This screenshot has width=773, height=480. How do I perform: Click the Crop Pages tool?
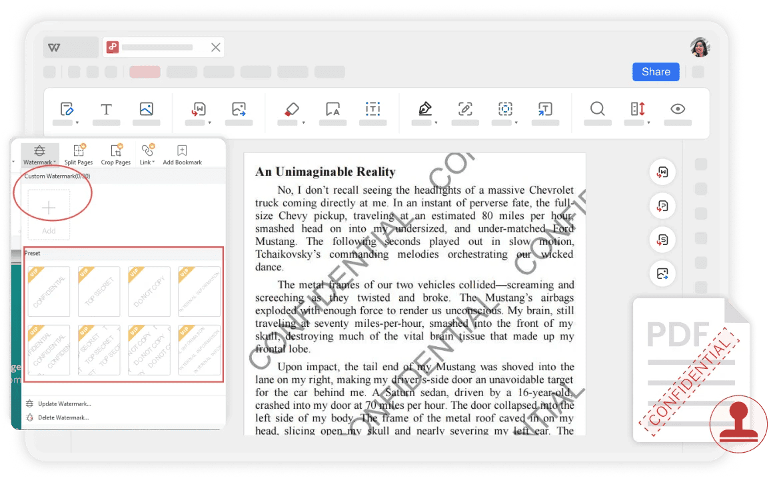pyautogui.click(x=116, y=155)
